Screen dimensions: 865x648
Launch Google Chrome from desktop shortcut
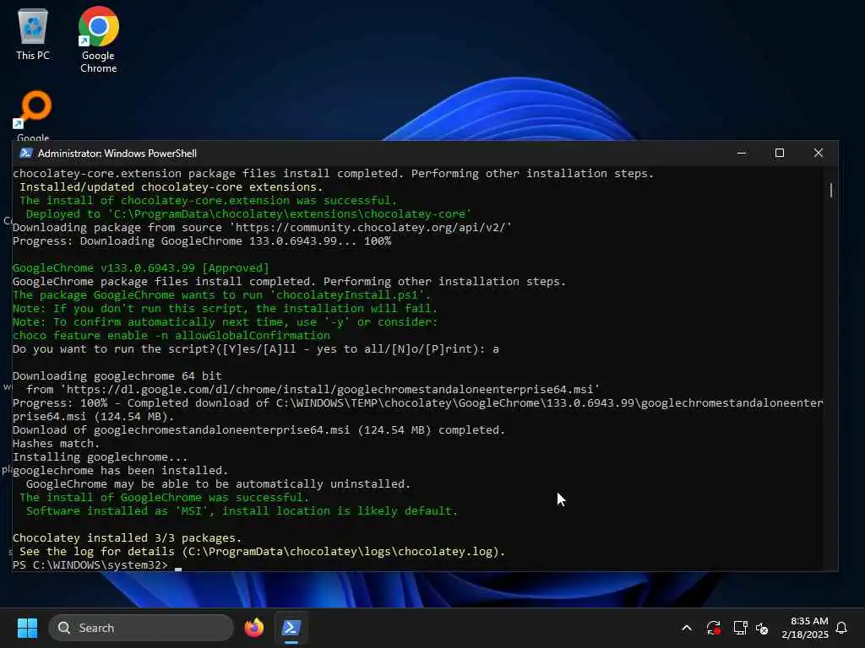click(98, 40)
